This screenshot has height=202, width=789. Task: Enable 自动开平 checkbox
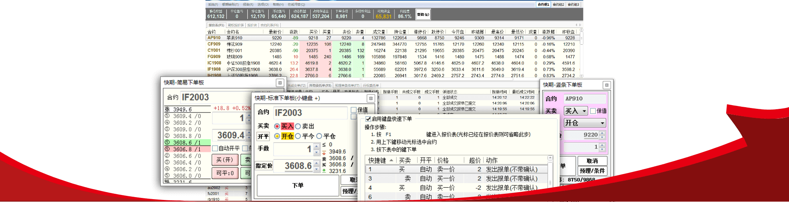click(x=215, y=148)
